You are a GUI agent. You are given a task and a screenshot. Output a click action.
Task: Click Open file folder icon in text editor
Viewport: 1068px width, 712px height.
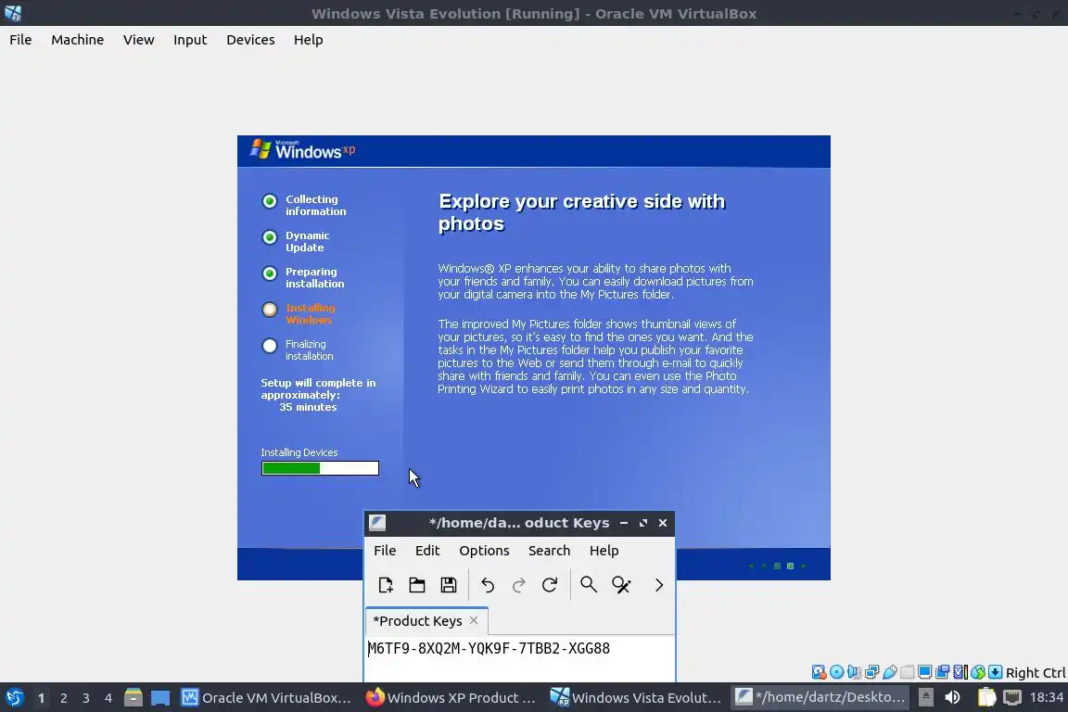[417, 585]
